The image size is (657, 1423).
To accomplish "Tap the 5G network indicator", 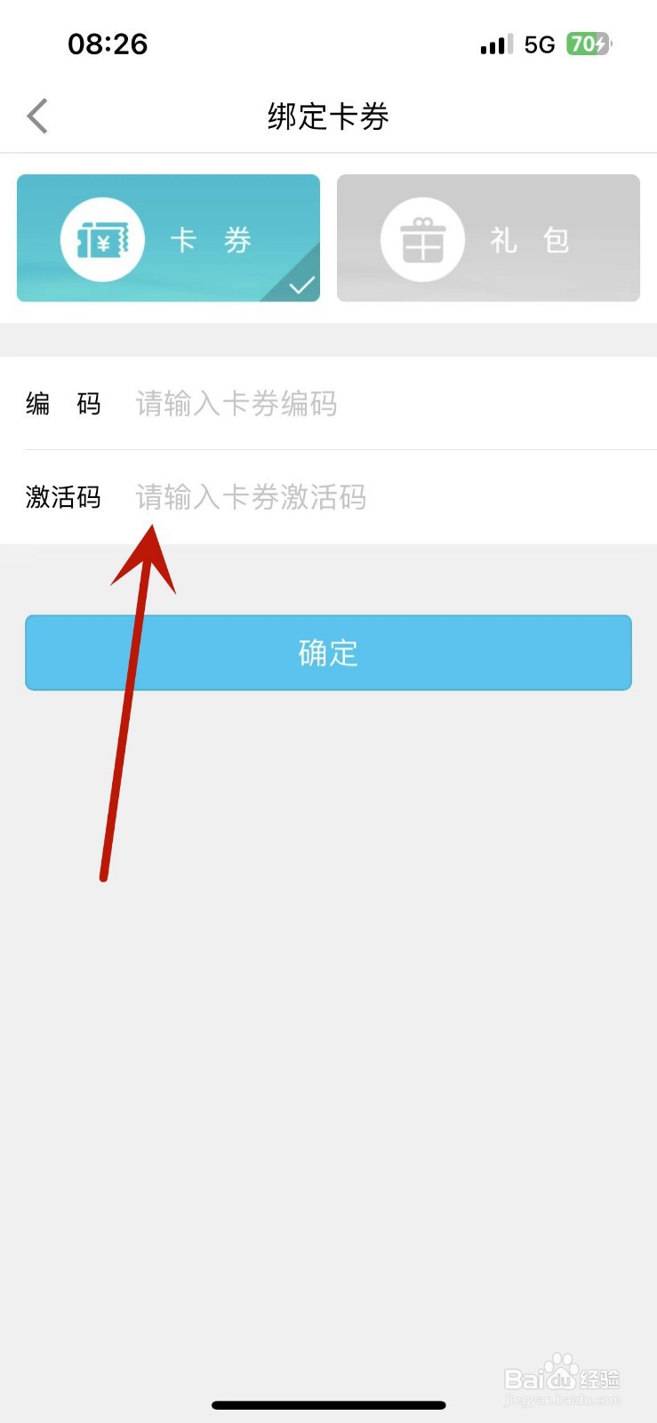I will (540, 44).
